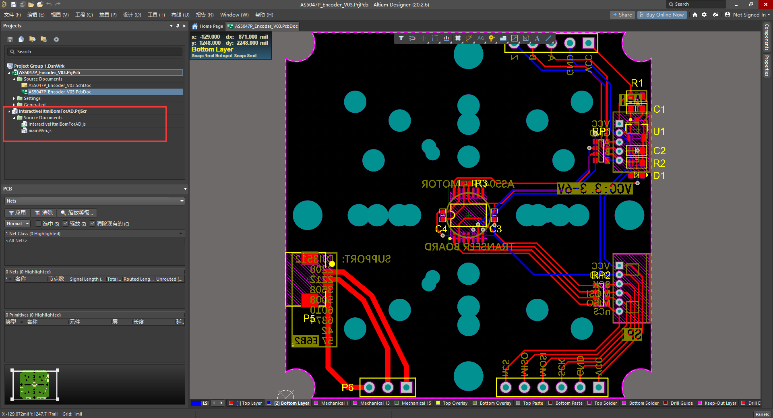The image size is (773, 418).
Task: Open the Nets selector dropdown in PCB panel
Action: pos(182,201)
